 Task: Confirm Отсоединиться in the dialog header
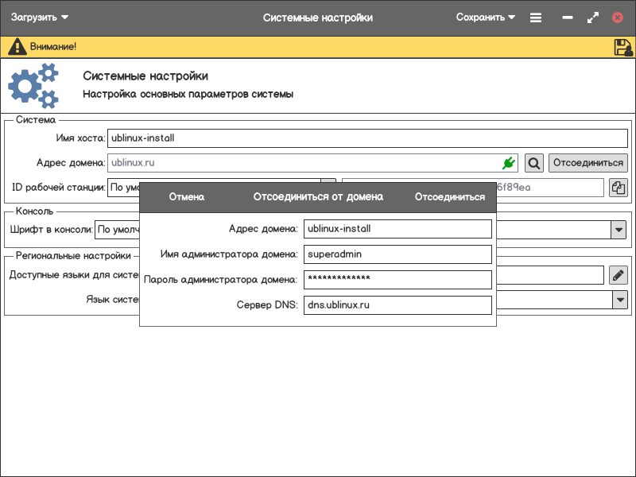[x=449, y=197]
